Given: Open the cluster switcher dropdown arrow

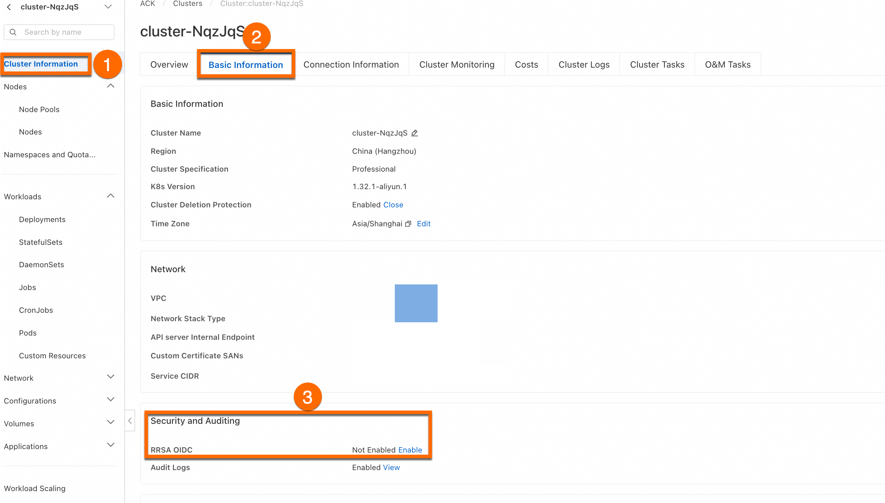Looking at the screenshot, I should pos(108,7).
